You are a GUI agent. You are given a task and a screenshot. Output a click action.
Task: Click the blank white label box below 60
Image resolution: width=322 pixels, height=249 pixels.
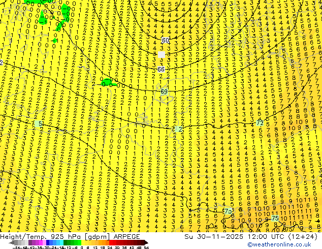162,55
